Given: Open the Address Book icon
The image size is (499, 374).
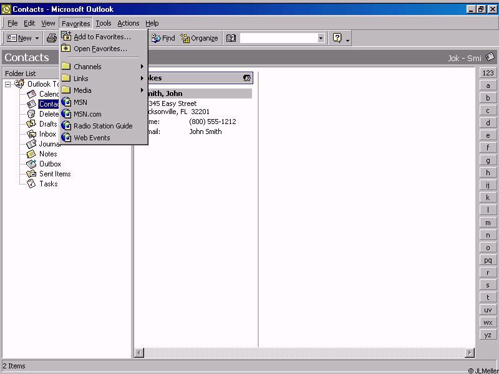Looking at the screenshot, I should coord(231,38).
